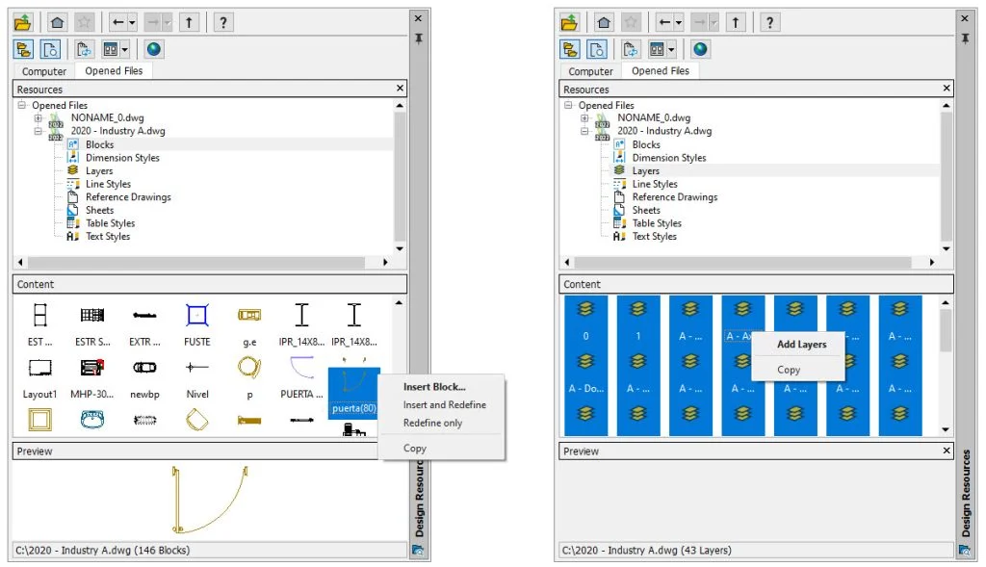Pin the left Design Resources panel

click(x=418, y=38)
